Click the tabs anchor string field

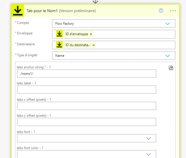[x=86, y=73]
